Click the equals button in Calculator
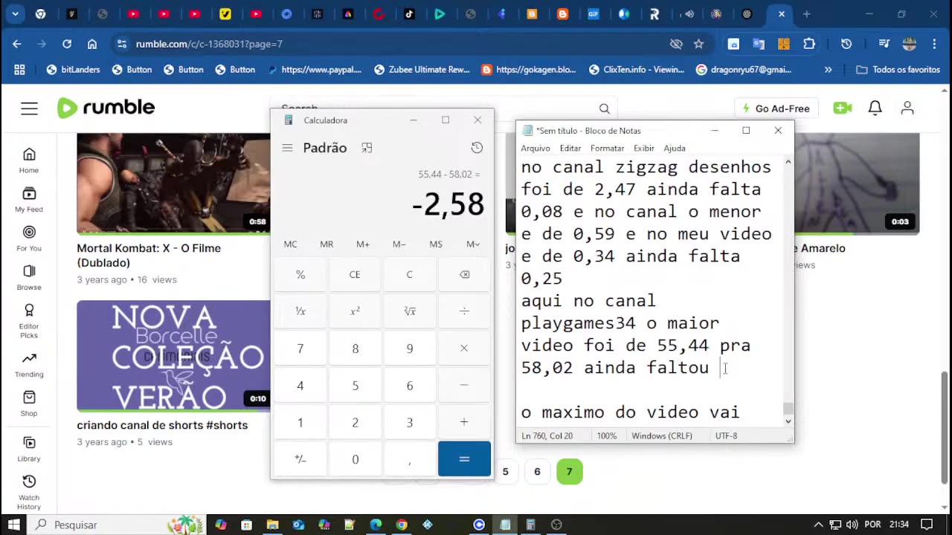 (x=464, y=459)
